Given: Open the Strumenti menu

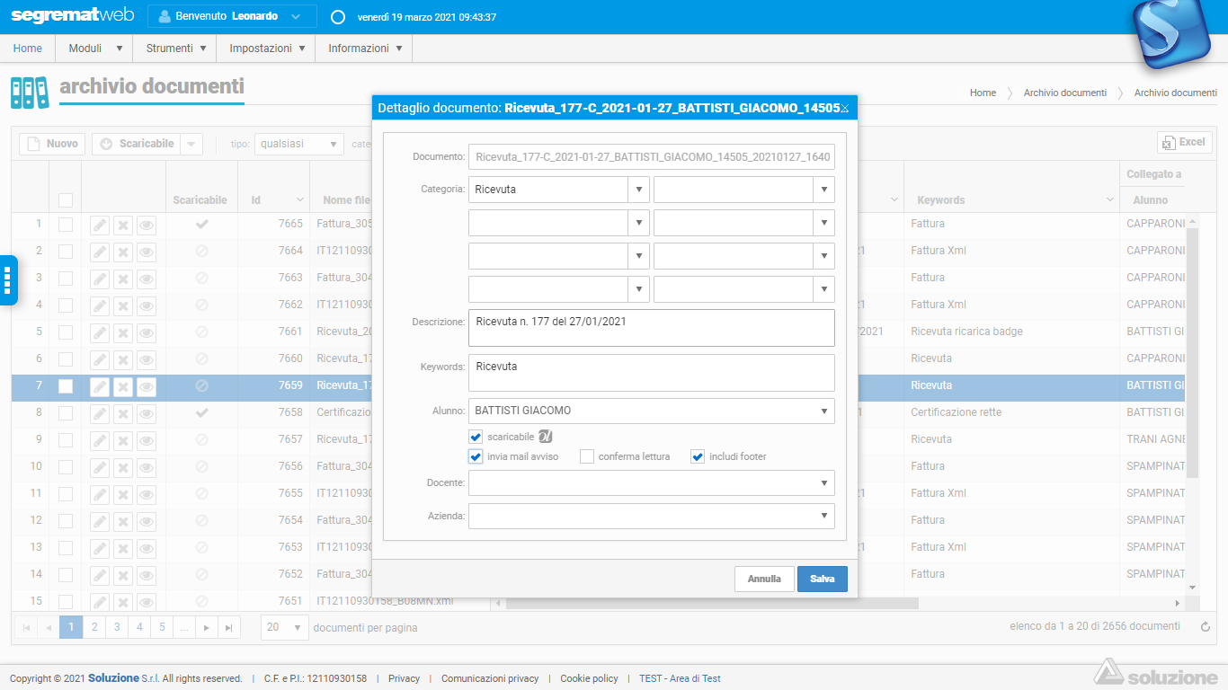Looking at the screenshot, I should (175, 49).
